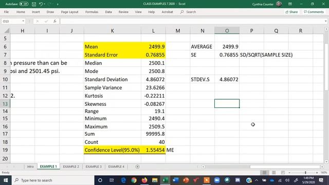329x185 pixels.
Task: Switch to Page Break Preview icon
Action: (x=283, y=173)
